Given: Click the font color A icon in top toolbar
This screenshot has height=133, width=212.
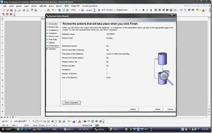Looking at the screenshot, I should click(203, 10).
